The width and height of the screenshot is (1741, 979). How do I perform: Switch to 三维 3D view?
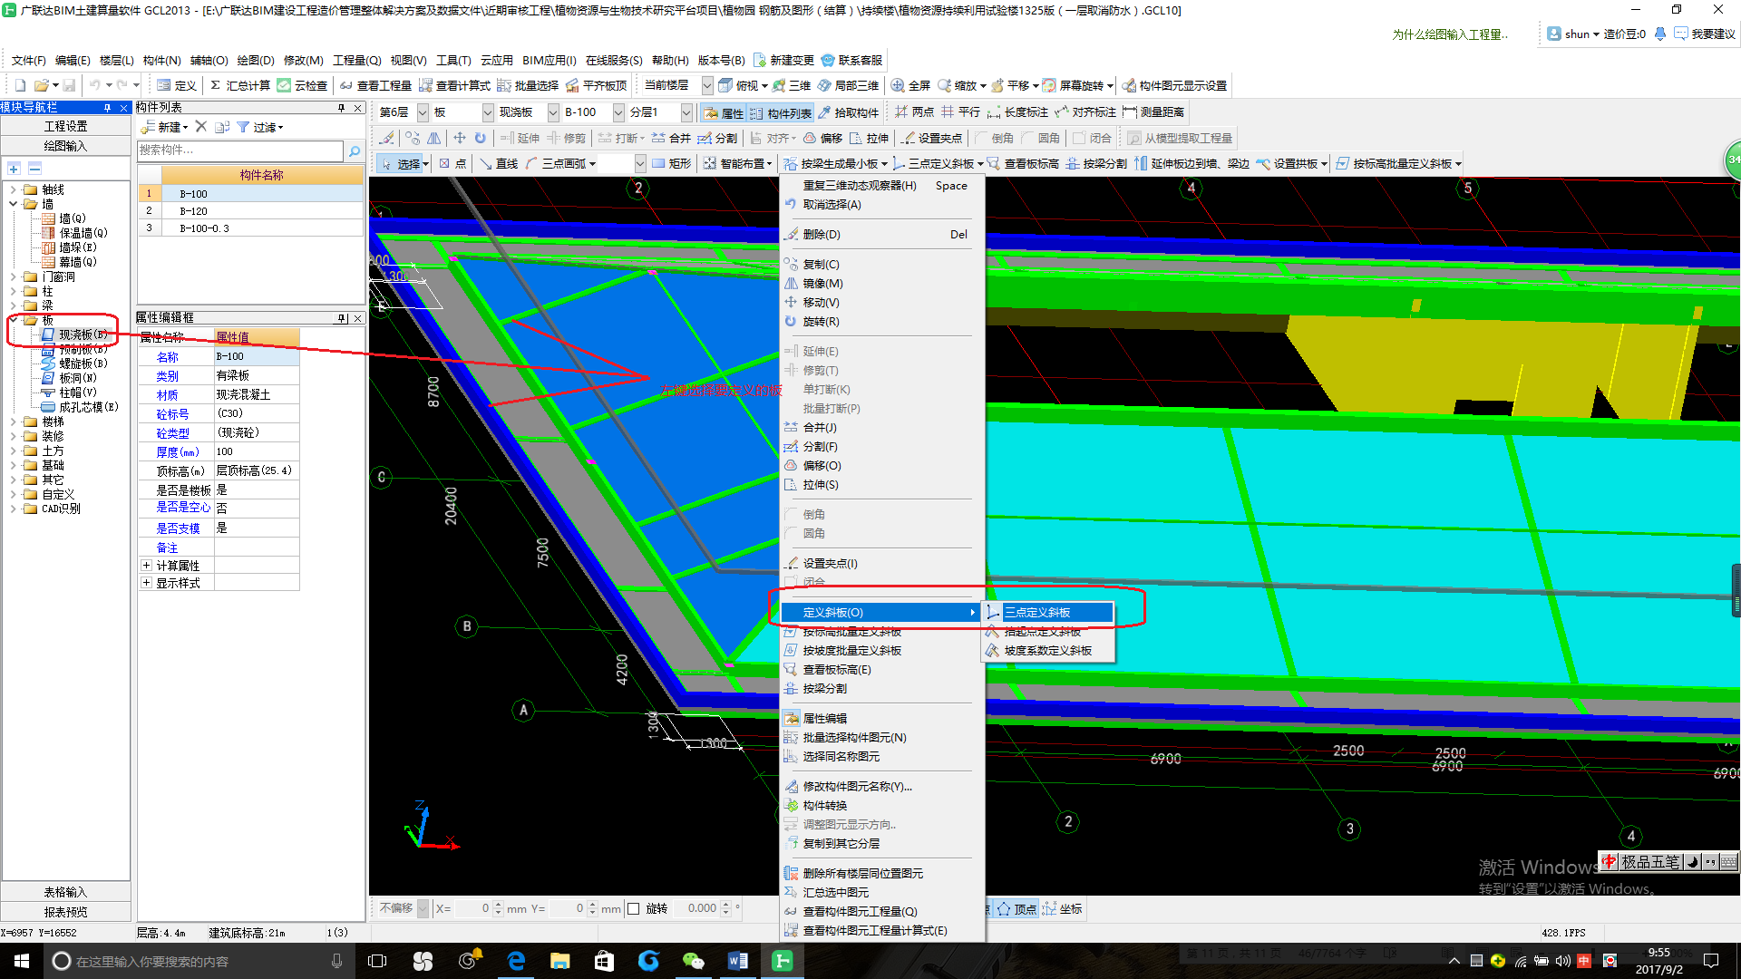point(791,85)
